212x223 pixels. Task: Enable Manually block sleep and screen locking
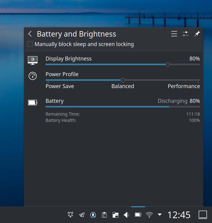pyautogui.click(x=30, y=44)
